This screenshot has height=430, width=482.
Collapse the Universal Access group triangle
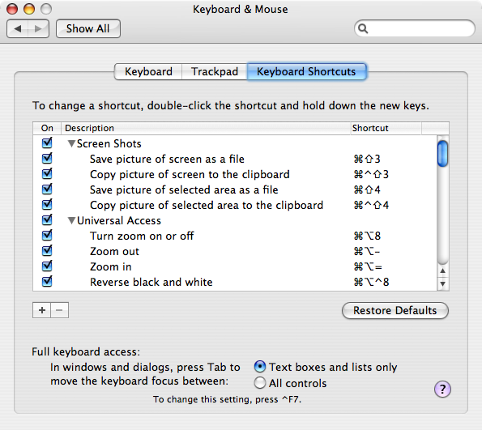point(71,220)
